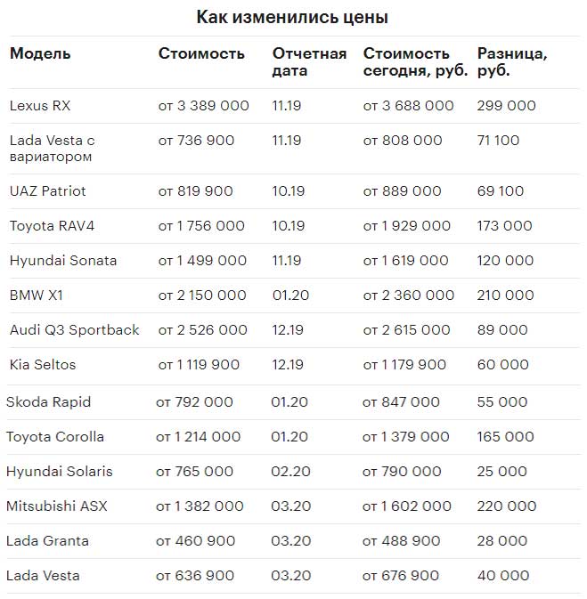Select the BMW X1 row label
587x599 pixels.
tap(37, 295)
